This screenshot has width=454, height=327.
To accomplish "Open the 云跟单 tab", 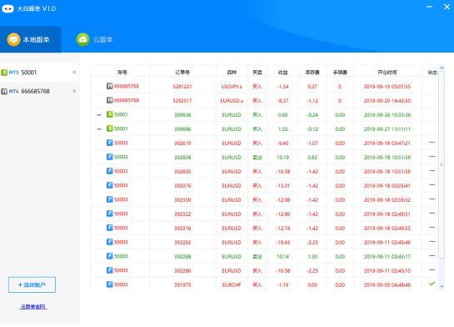I will (x=94, y=39).
